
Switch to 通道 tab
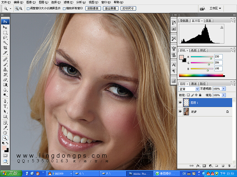pos(194,84)
